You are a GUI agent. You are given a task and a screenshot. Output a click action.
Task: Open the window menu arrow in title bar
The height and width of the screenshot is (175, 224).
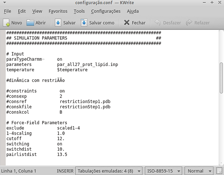(x=4, y=3)
